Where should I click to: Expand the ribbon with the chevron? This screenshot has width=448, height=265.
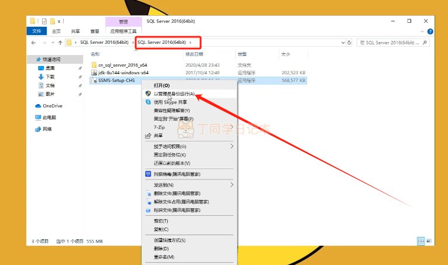422,32
